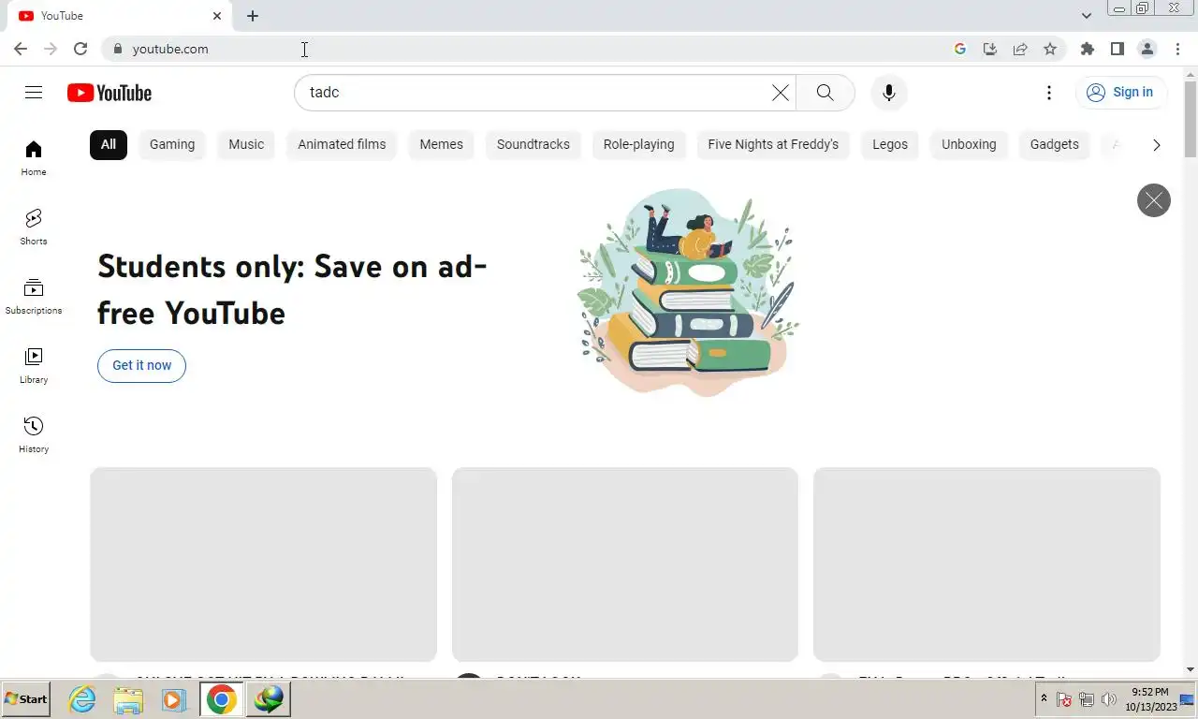Click third loading video thumbnail
Screen dimensions: 1198x719
986,565
